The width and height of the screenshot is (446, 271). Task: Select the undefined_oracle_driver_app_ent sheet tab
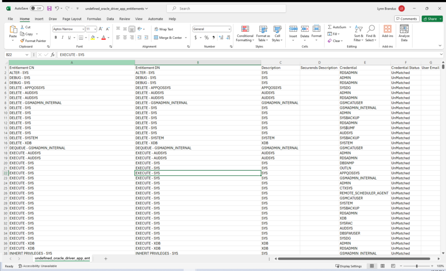point(62,258)
